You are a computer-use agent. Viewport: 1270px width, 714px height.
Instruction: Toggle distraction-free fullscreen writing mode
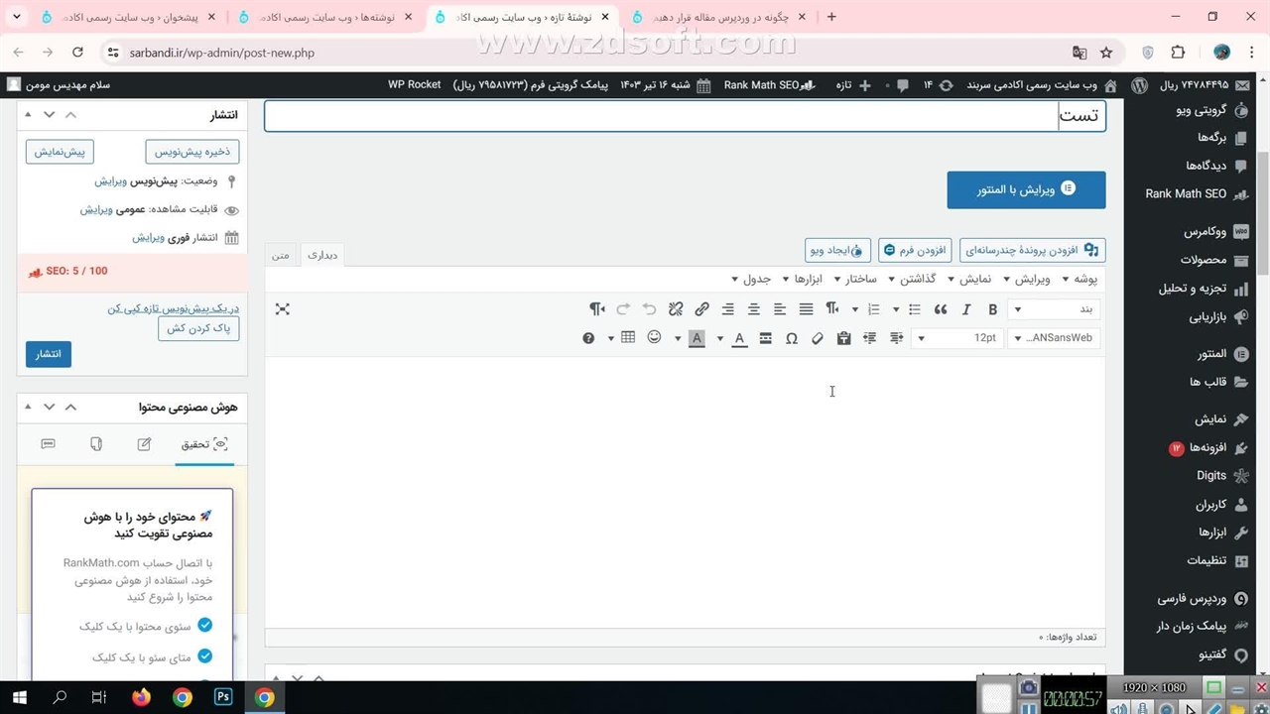tap(282, 309)
